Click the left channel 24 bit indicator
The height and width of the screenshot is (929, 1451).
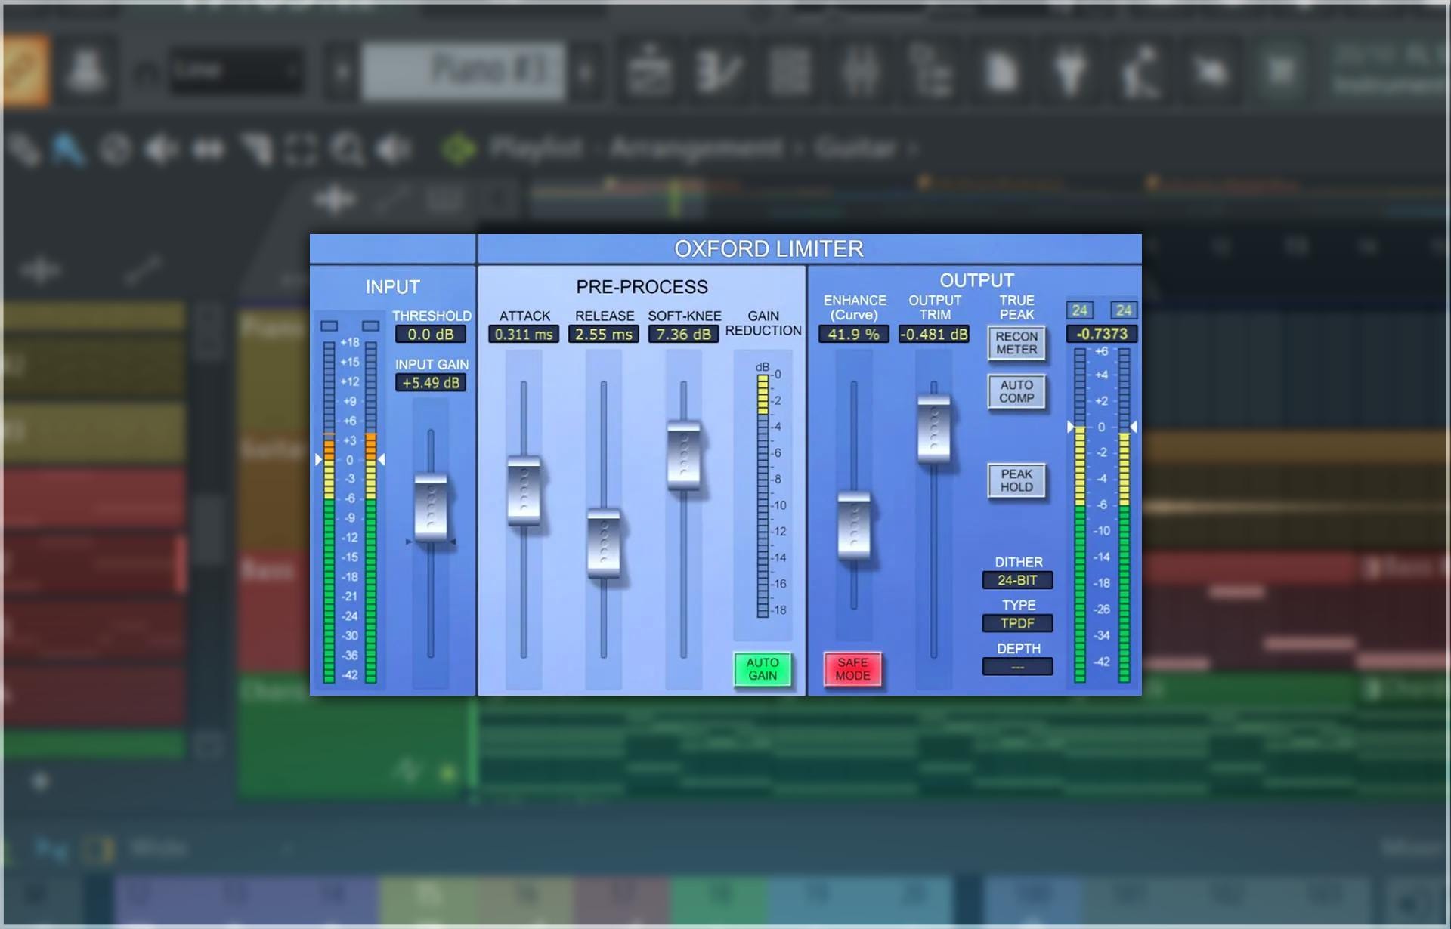(x=1080, y=310)
